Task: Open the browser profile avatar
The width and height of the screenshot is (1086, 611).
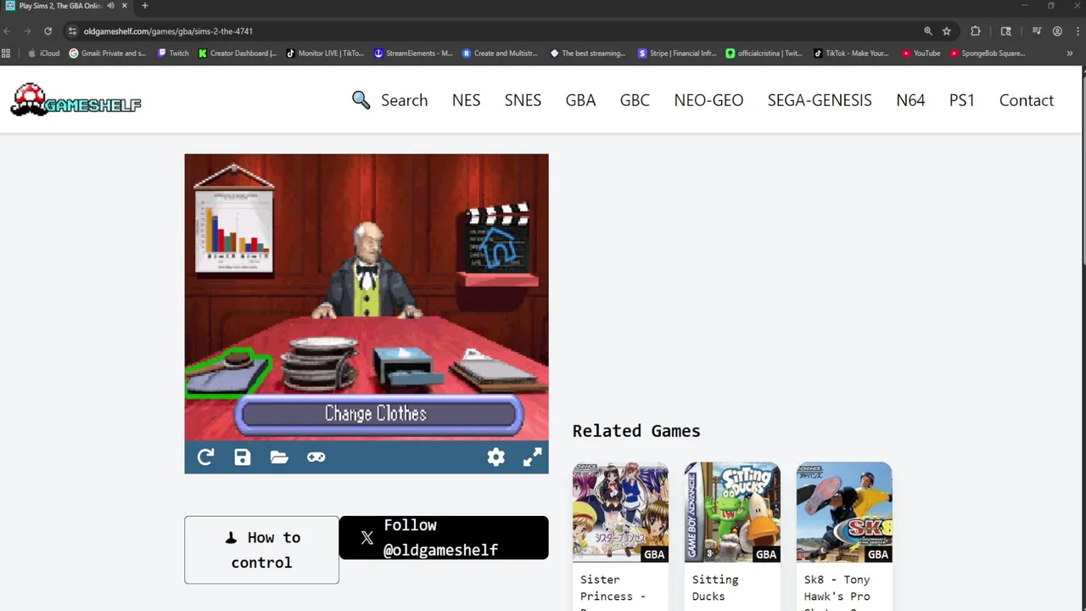Action: [x=1057, y=31]
